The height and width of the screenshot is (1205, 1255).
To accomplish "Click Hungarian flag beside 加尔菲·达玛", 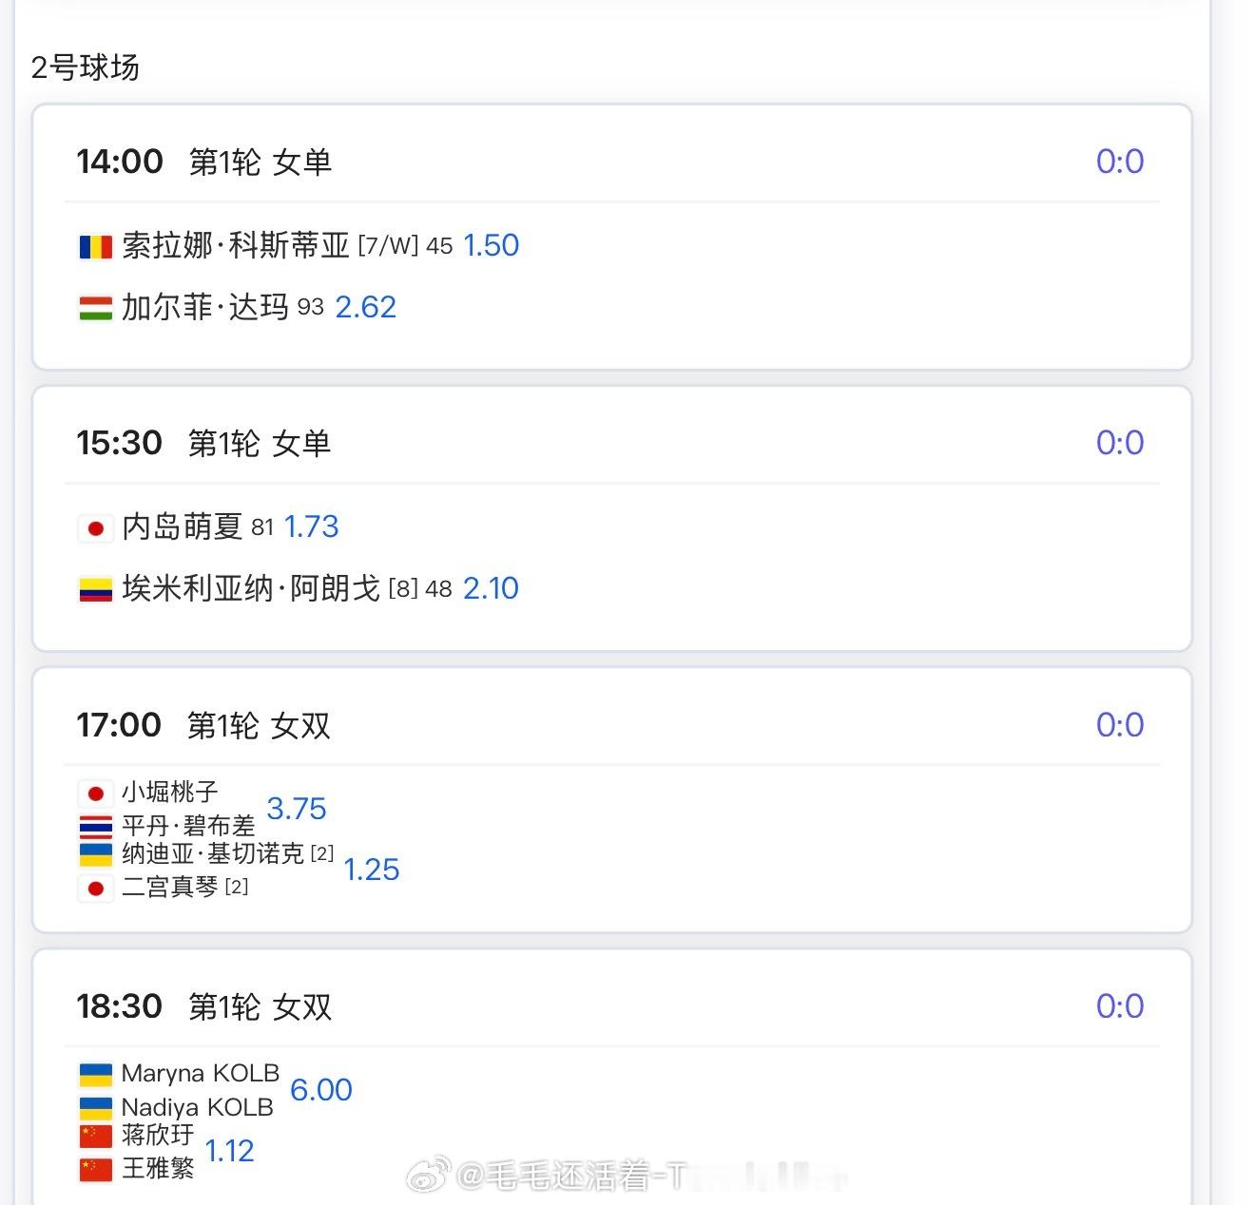I will [95, 308].
